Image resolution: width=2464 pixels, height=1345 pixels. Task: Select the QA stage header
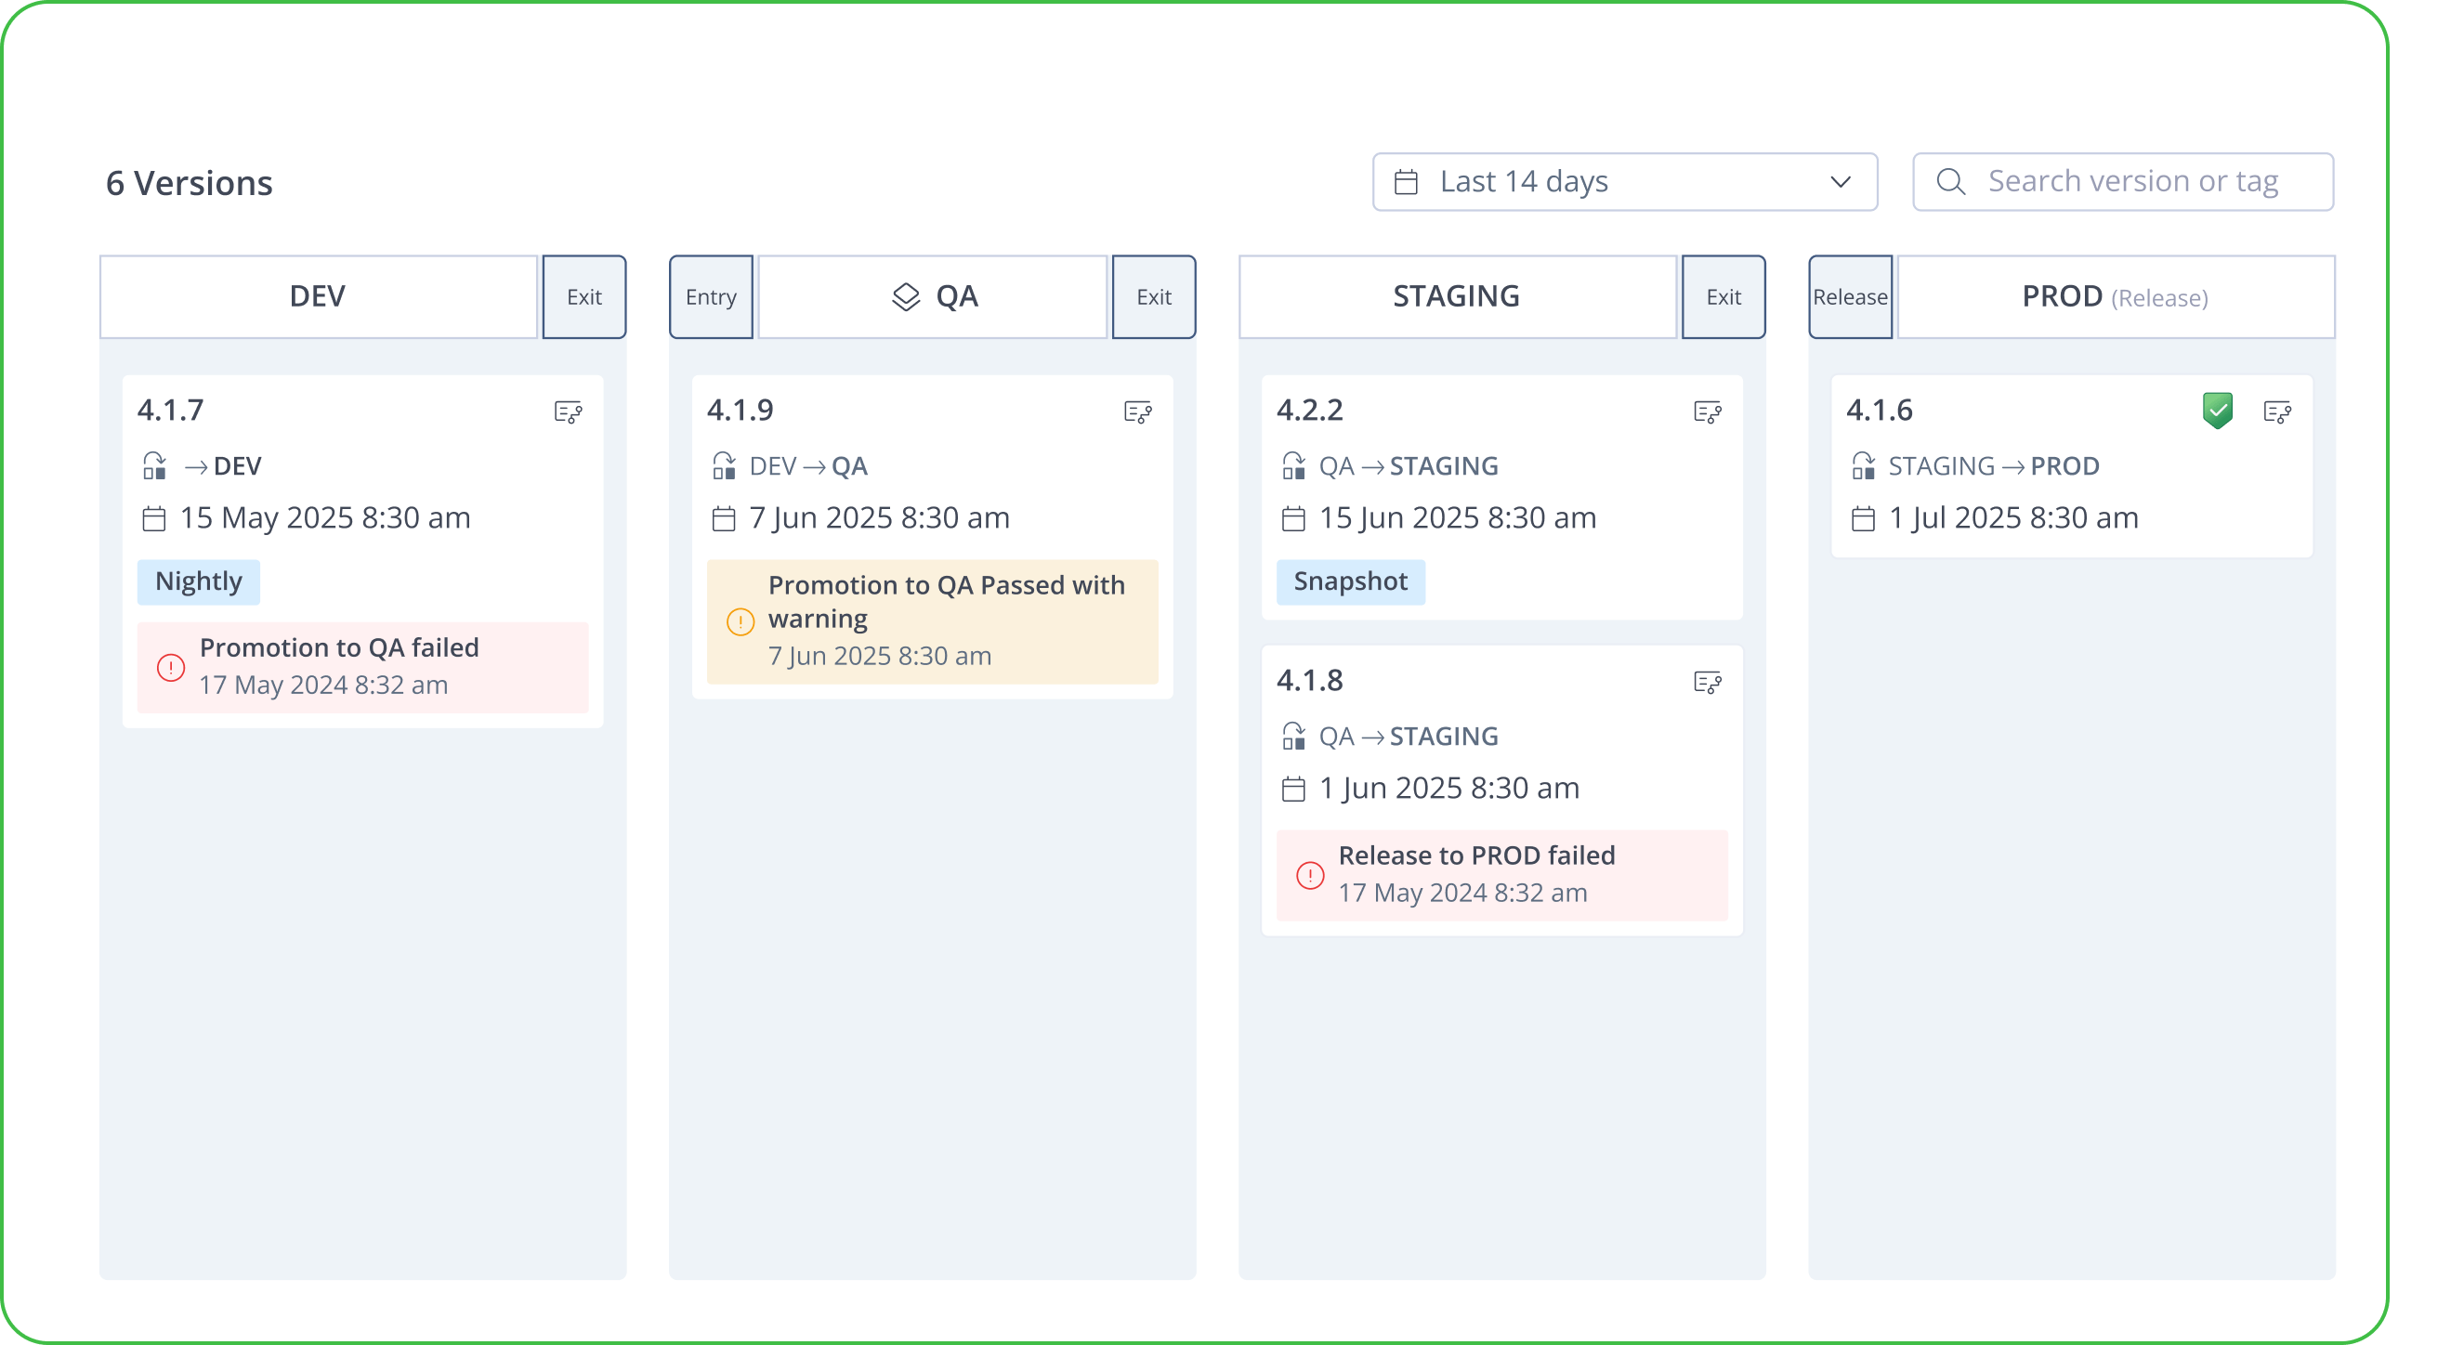(933, 297)
